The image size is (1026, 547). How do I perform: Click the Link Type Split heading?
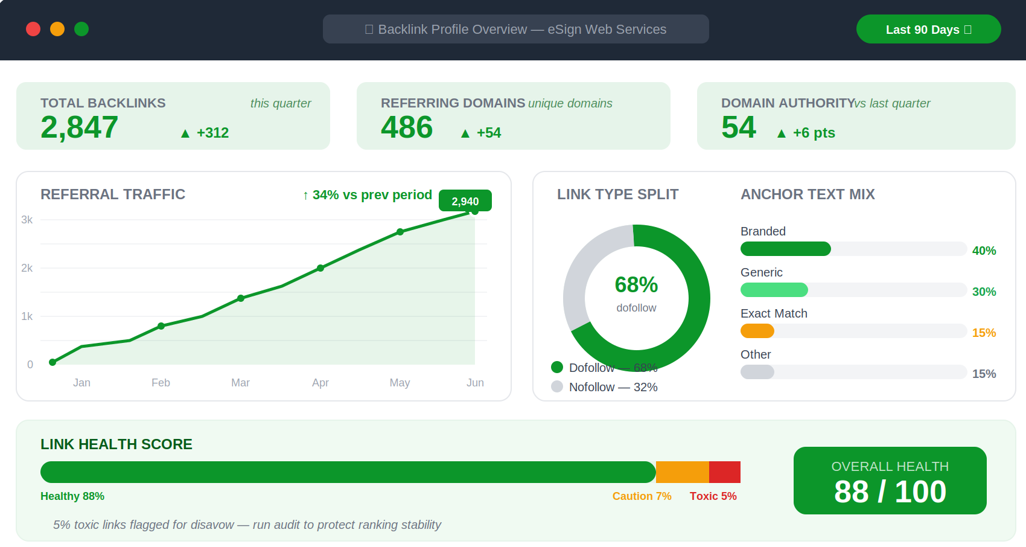618,194
